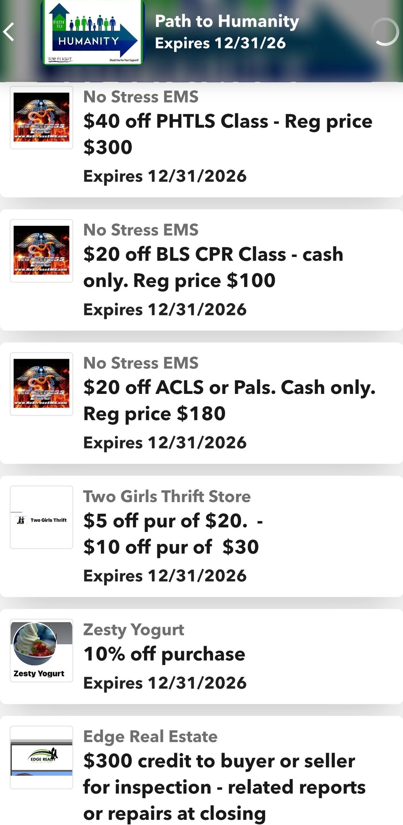This screenshot has width=403, height=825.
Task: Tap the header Expires 12/31/26 text
Action: click(x=220, y=43)
